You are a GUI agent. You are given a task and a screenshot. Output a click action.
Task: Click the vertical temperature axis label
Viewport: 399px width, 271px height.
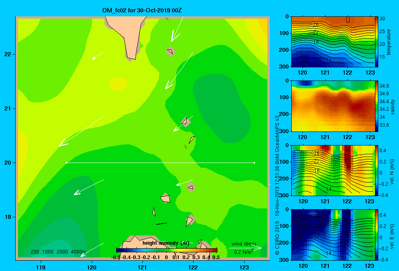[389, 42]
